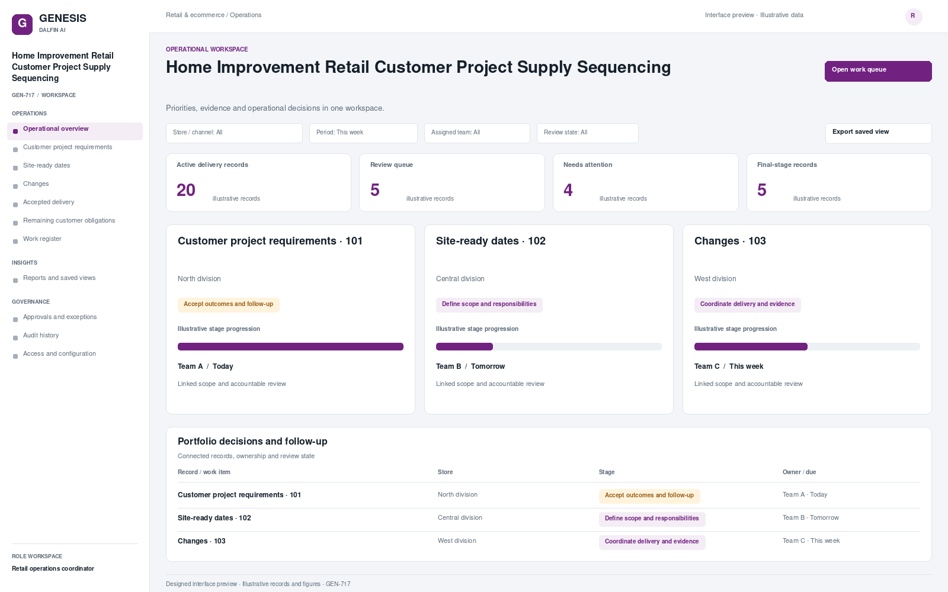The height and width of the screenshot is (592, 948).
Task: Click Accept outcomes and follow-up tag on card
Action: pos(229,305)
